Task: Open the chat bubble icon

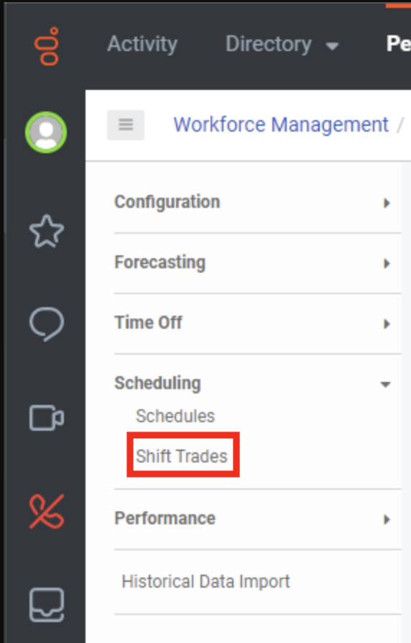Action: [x=47, y=324]
